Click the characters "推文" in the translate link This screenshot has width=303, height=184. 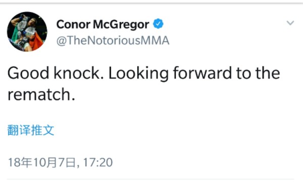coord(42,130)
